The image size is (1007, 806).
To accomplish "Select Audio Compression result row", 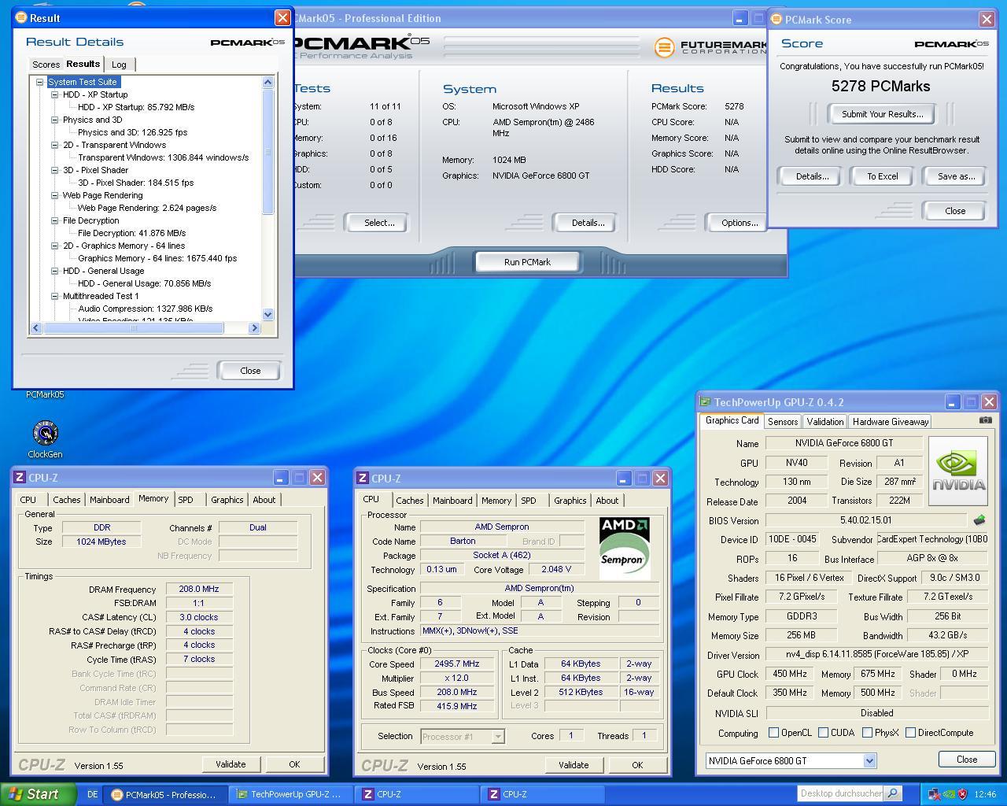I will click(x=146, y=309).
